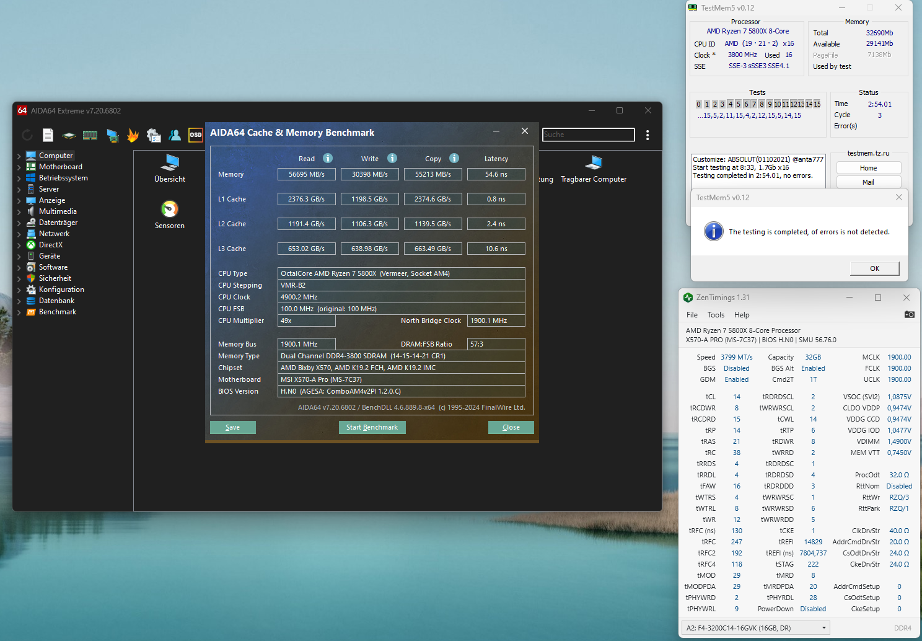The width and height of the screenshot is (922, 641).
Task: Open the Help menu in ZenTimings
Action: [x=742, y=315]
